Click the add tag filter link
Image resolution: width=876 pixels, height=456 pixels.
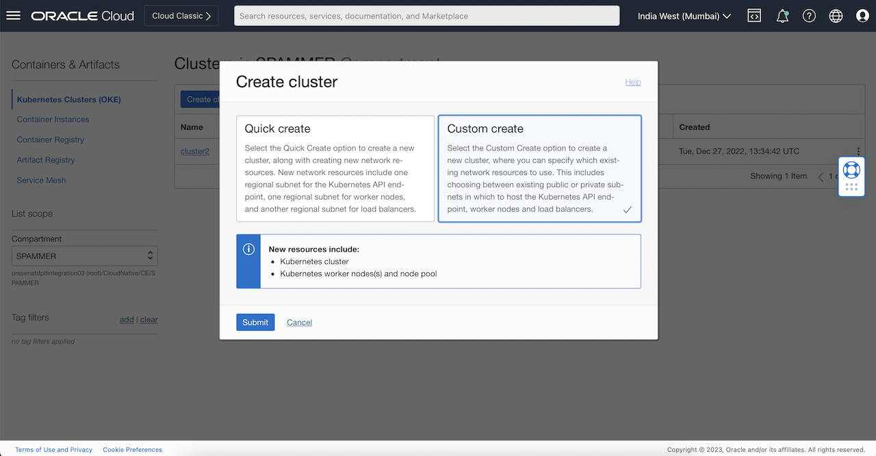tap(127, 319)
